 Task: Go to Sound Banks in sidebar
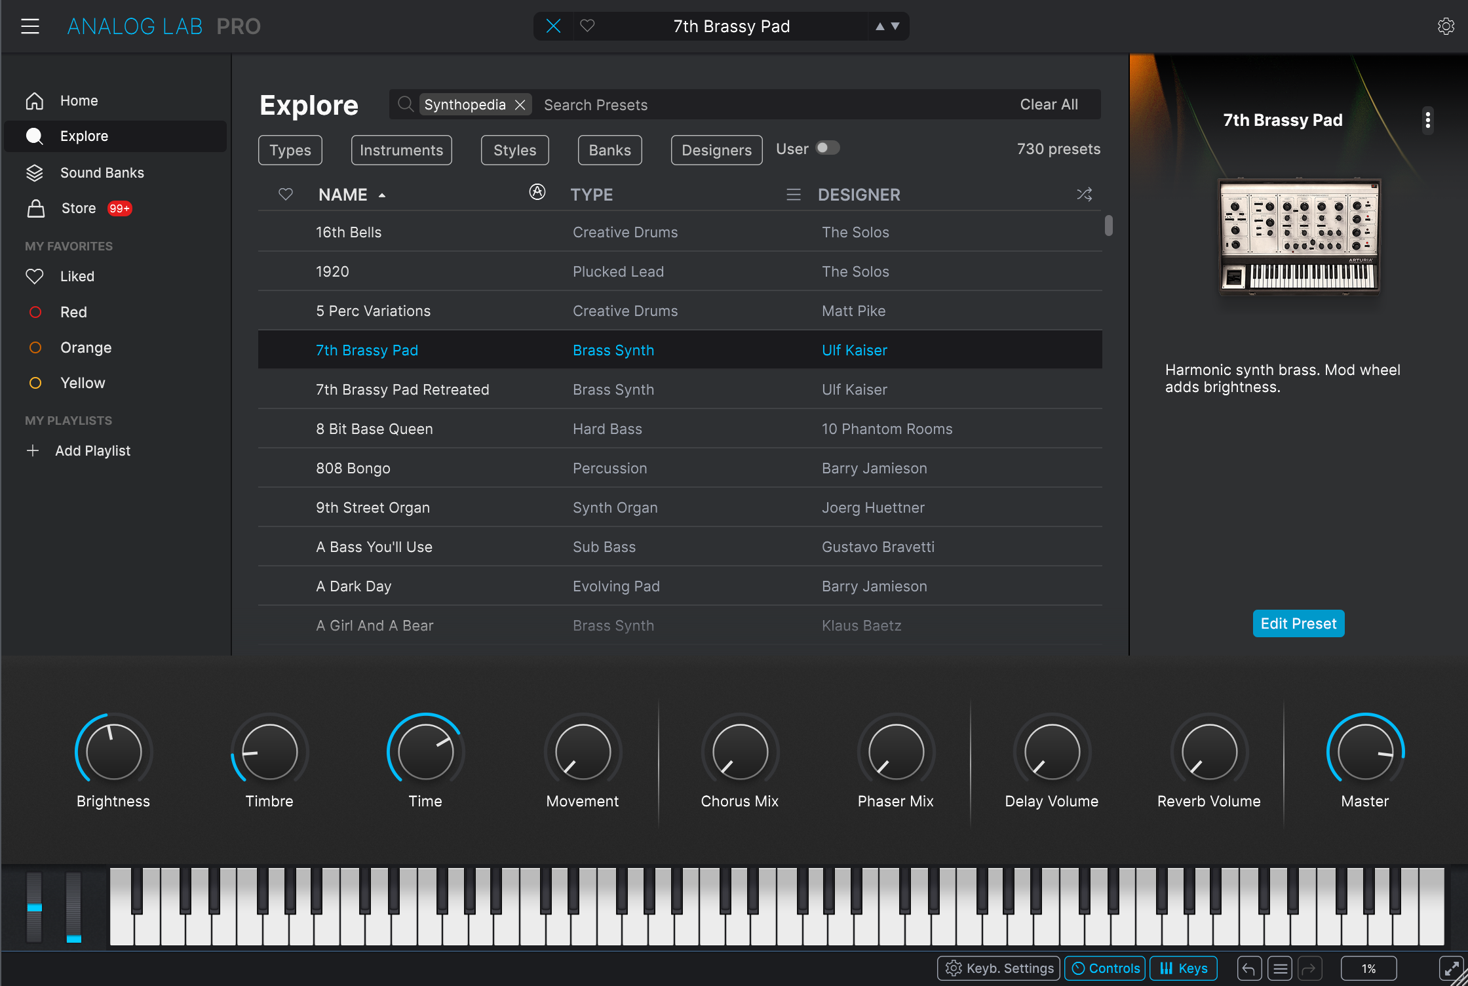pyautogui.click(x=102, y=172)
